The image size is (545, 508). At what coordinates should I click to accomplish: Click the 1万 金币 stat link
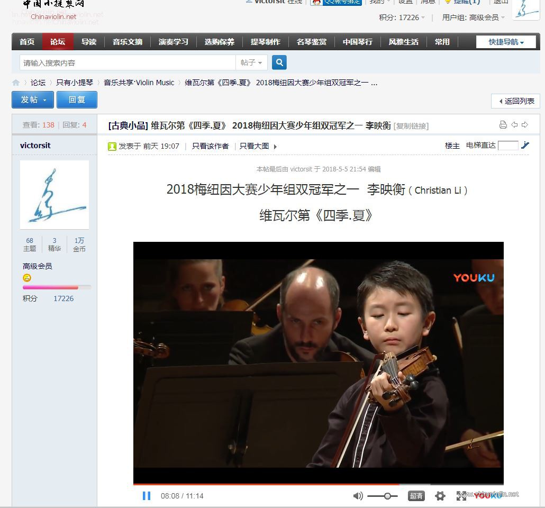tap(79, 244)
